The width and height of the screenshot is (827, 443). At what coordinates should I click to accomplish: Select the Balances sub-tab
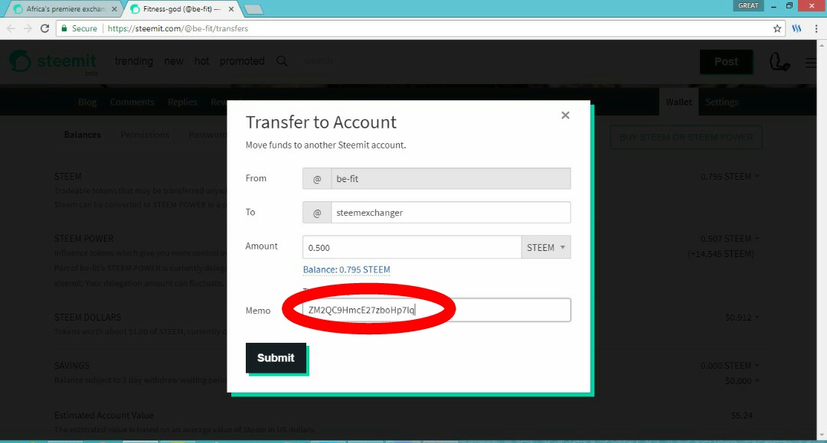[x=82, y=135]
